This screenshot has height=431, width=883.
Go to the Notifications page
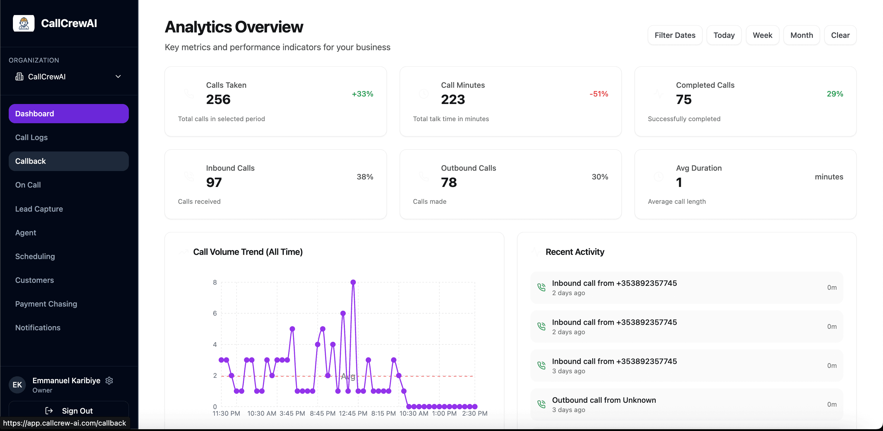[x=37, y=327]
